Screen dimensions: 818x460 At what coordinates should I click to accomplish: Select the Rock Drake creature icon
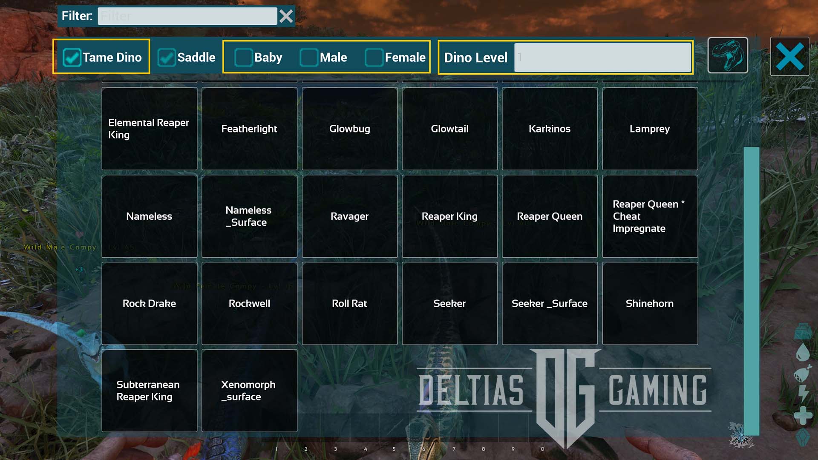(149, 303)
